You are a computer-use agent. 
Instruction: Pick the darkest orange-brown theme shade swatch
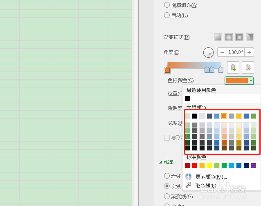224,148
